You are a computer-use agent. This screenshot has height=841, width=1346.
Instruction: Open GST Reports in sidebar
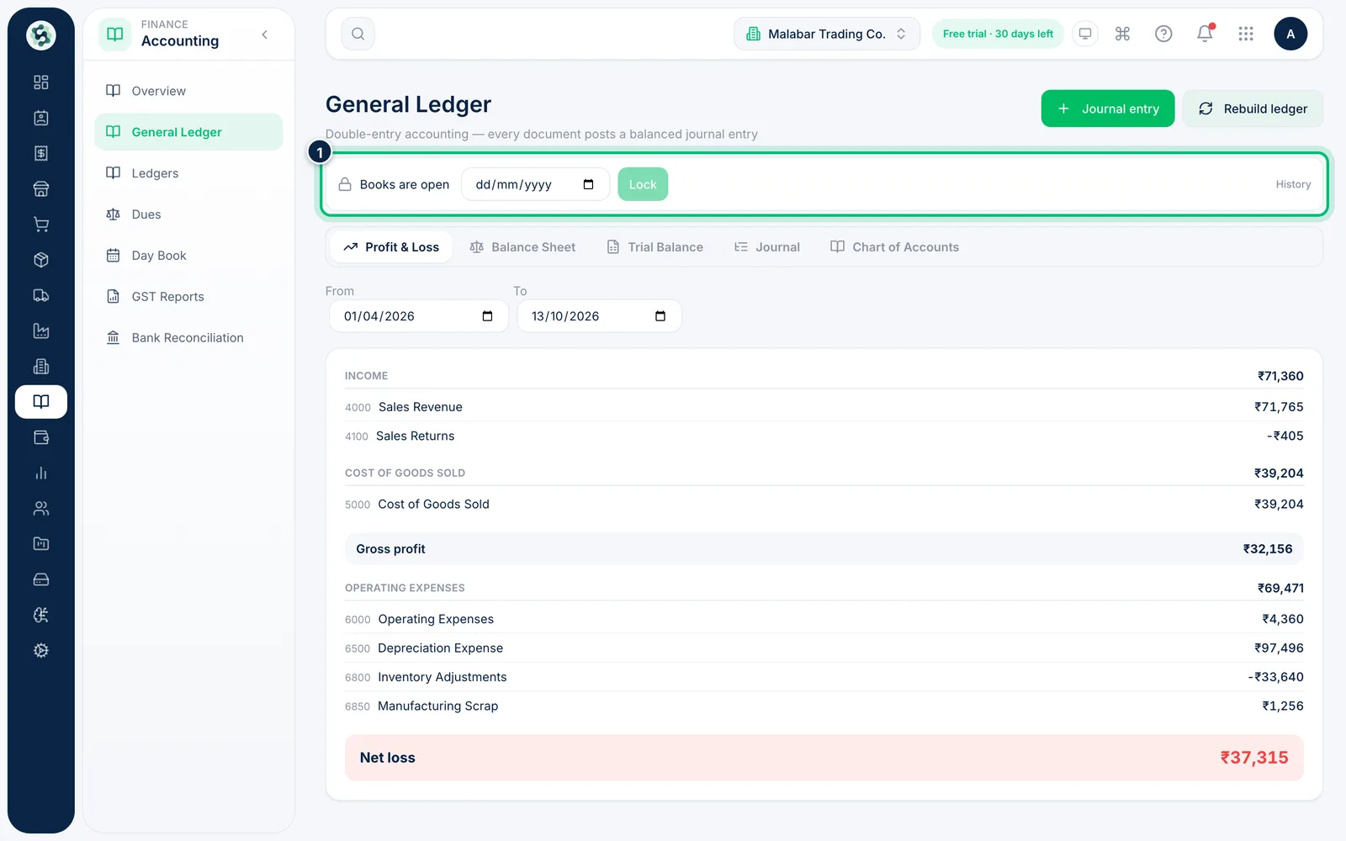point(188,297)
